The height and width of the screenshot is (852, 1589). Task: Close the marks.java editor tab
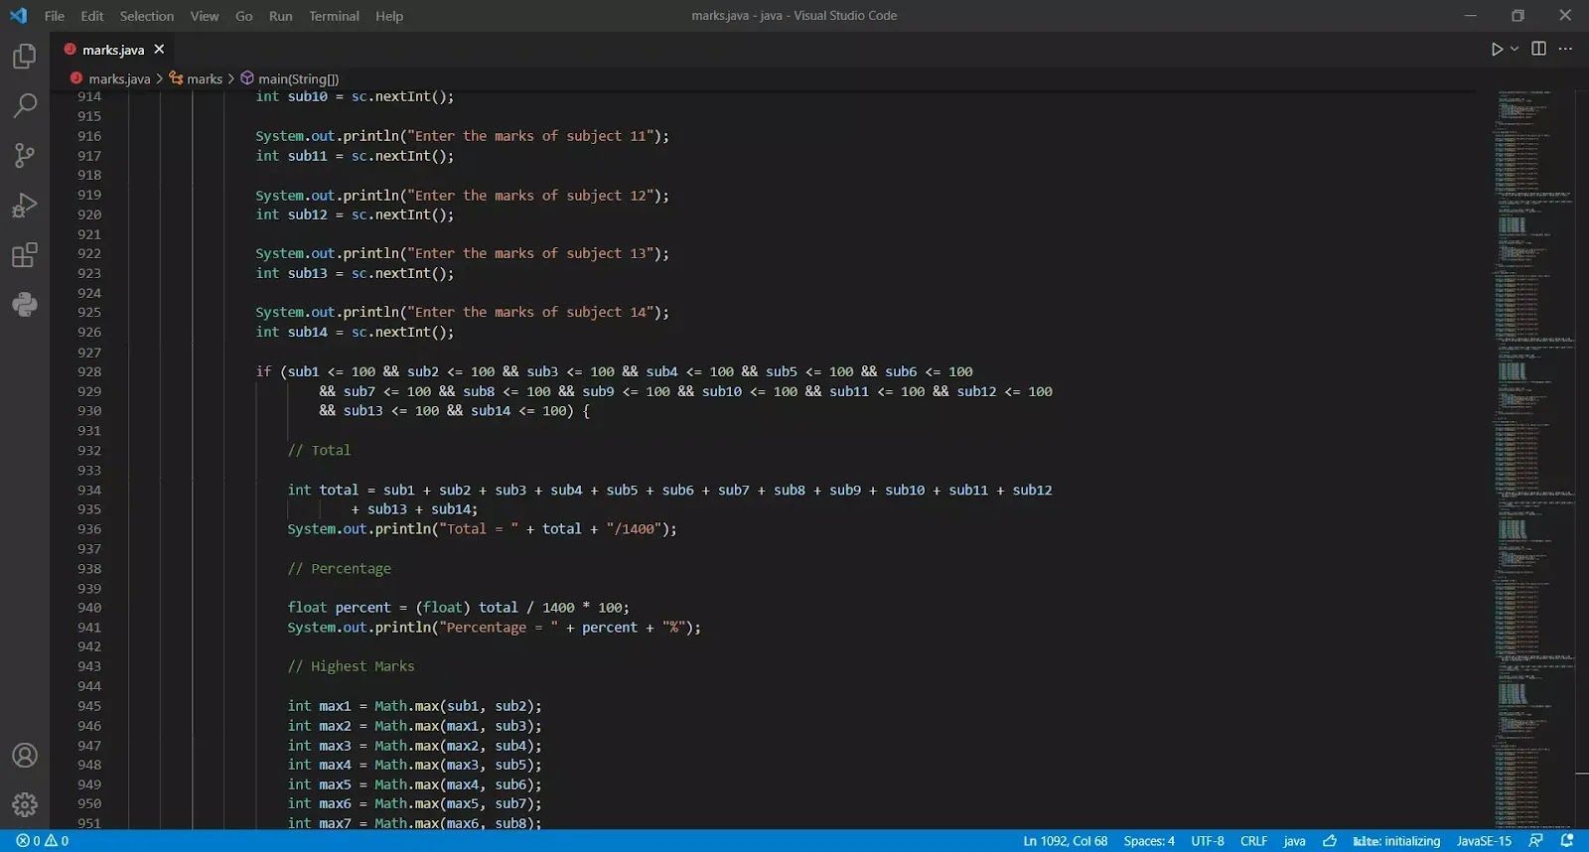coord(159,49)
